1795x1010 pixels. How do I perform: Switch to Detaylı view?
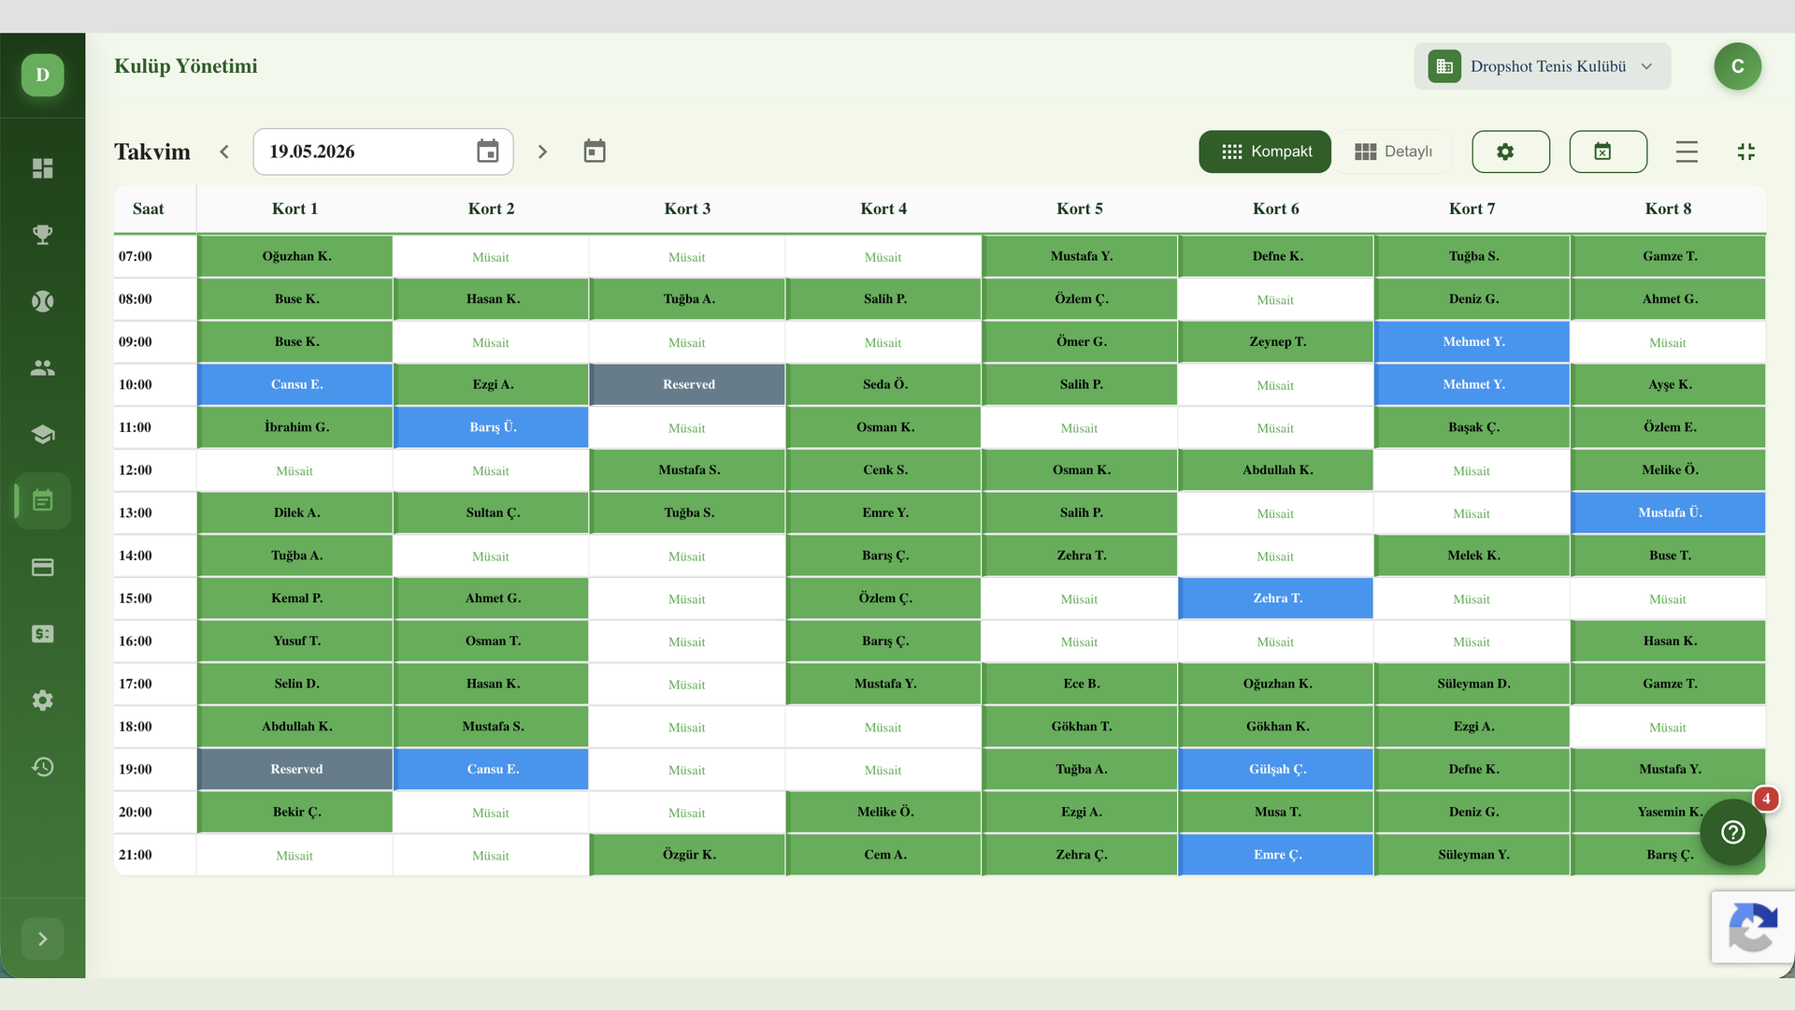coord(1393,151)
